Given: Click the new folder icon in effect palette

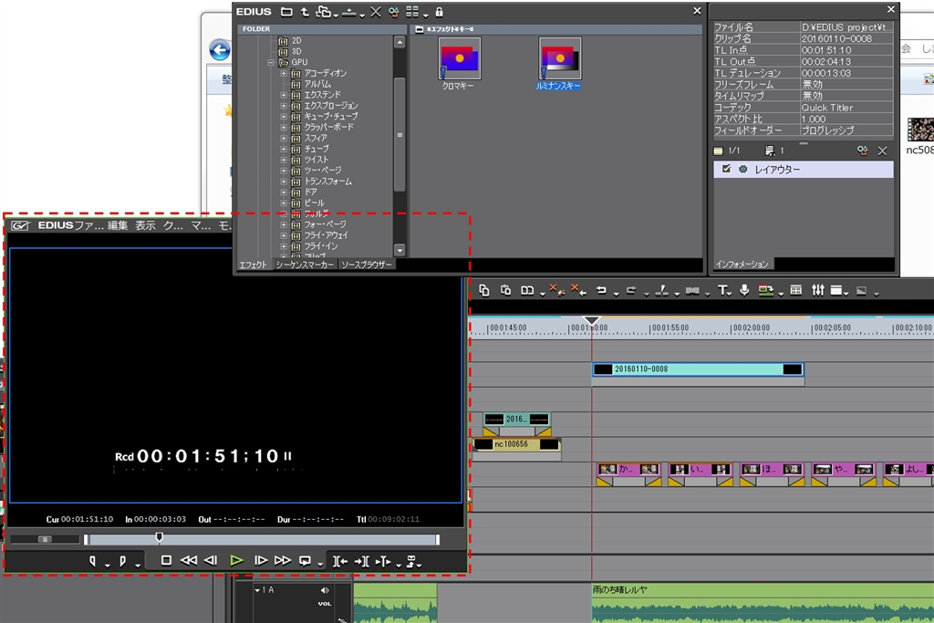Looking at the screenshot, I should point(286,12).
